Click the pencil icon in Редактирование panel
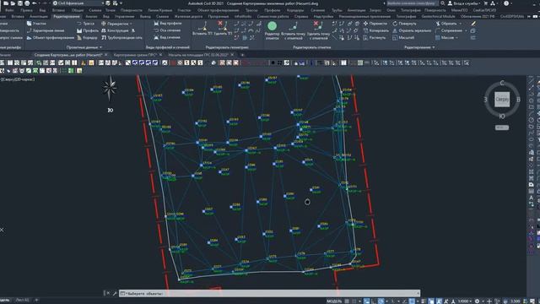 (x=473, y=24)
